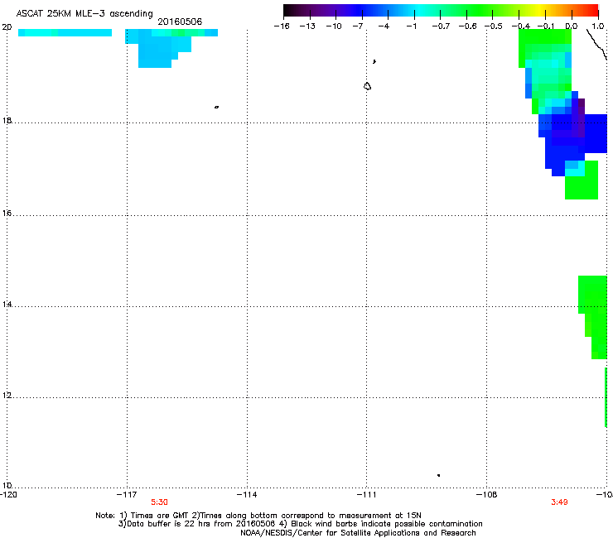
Task: Click the longitude label "-117"
Action: [x=127, y=495]
